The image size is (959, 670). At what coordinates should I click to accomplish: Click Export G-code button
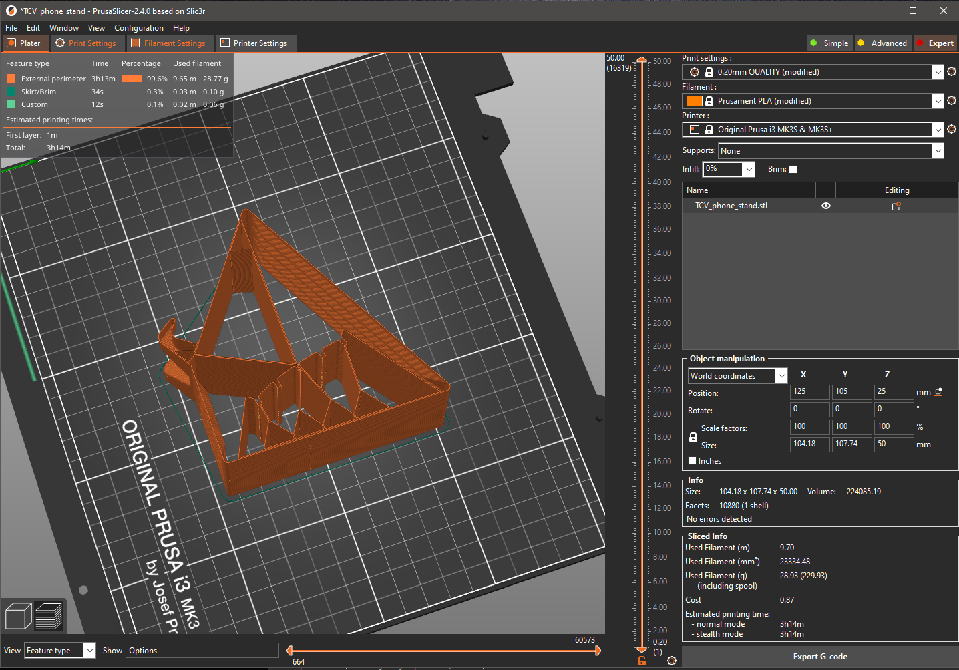(820, 657)
